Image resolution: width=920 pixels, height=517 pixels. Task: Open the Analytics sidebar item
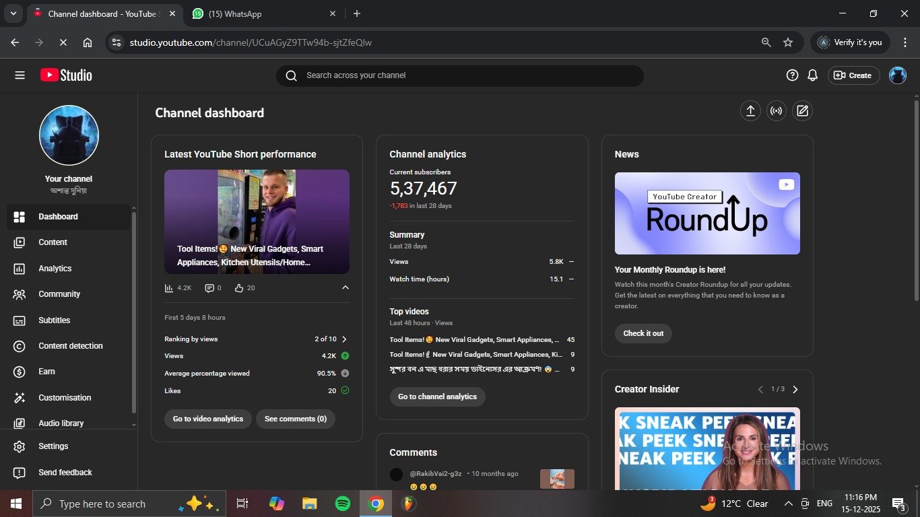coord(55,269)
